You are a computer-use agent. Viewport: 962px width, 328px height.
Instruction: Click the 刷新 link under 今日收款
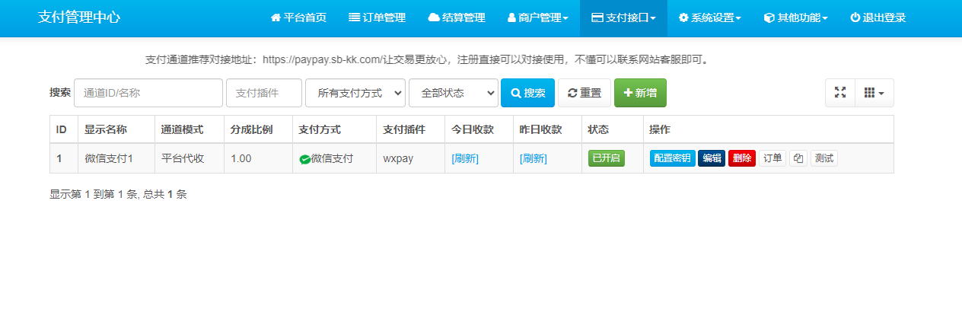coord(465,158)
